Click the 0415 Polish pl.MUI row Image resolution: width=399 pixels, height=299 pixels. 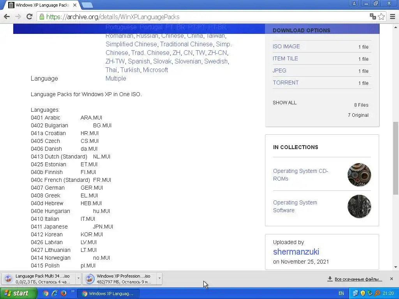coord(63,266)
